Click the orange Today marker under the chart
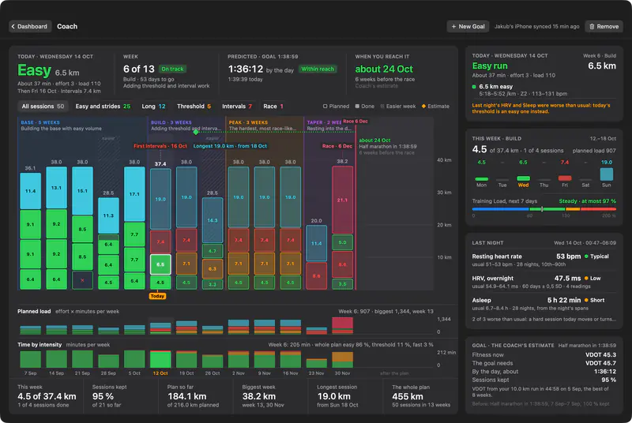The height and width of the screenshot is (423, 632). click(x=157, y=296)
